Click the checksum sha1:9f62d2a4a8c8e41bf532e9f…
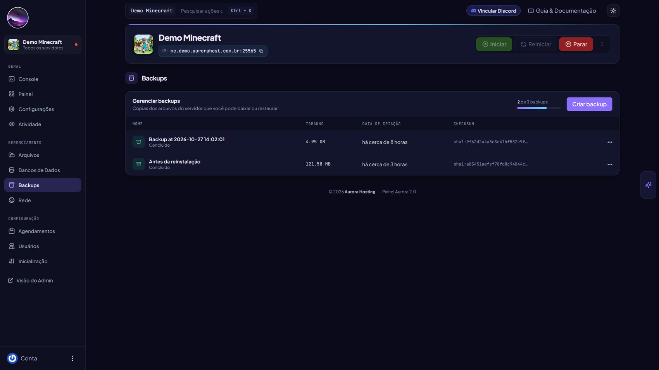Viewport: 659px width, 370px height. pyautogui.click(x=490, y=142)
